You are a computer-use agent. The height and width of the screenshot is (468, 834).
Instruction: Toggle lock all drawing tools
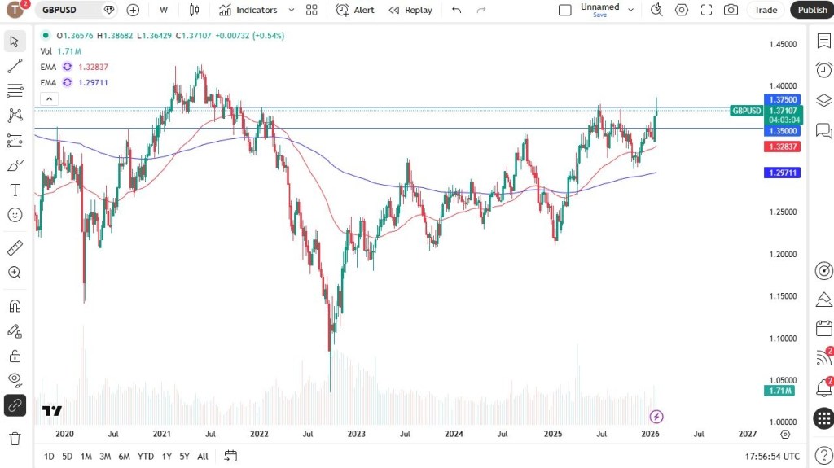[x=15, y=356]
